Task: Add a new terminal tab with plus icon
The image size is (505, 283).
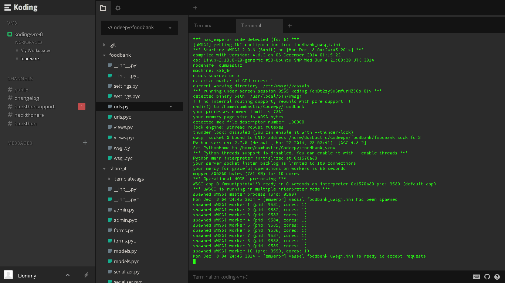Action: [x=290, y=26]
